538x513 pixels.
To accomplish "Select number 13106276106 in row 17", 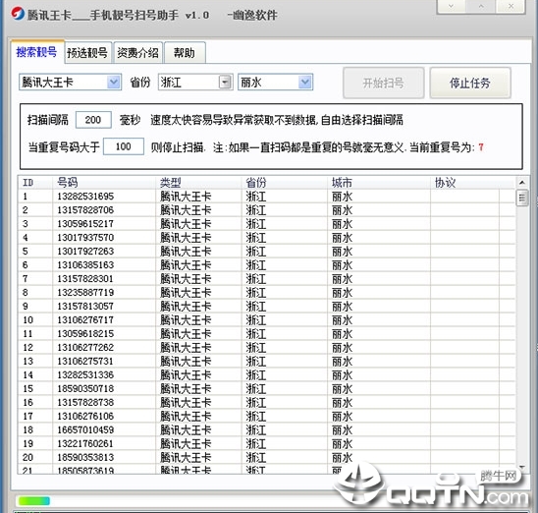I will click(85, 416).
